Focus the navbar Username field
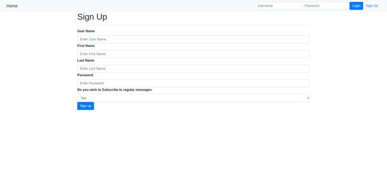Screen dimensions: 387x191 point(278,6)
